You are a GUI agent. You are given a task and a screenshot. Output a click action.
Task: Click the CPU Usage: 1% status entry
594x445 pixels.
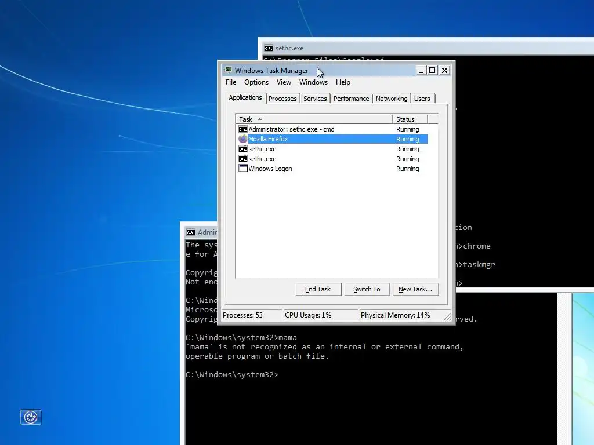321,315
